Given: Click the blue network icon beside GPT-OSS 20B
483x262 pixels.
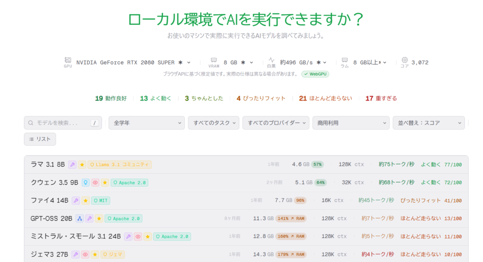Looking at the screenshot, I should [x=80, y=219].
